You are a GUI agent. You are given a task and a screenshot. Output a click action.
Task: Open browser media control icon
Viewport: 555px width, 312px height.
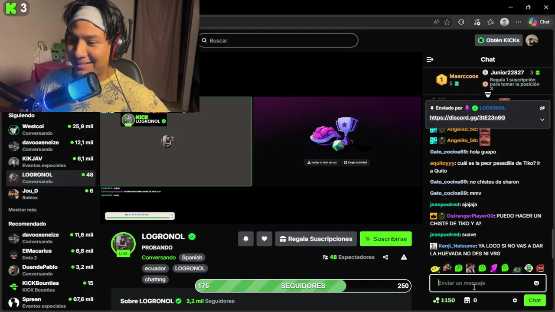pyautogui.click(x=477, y=22)
